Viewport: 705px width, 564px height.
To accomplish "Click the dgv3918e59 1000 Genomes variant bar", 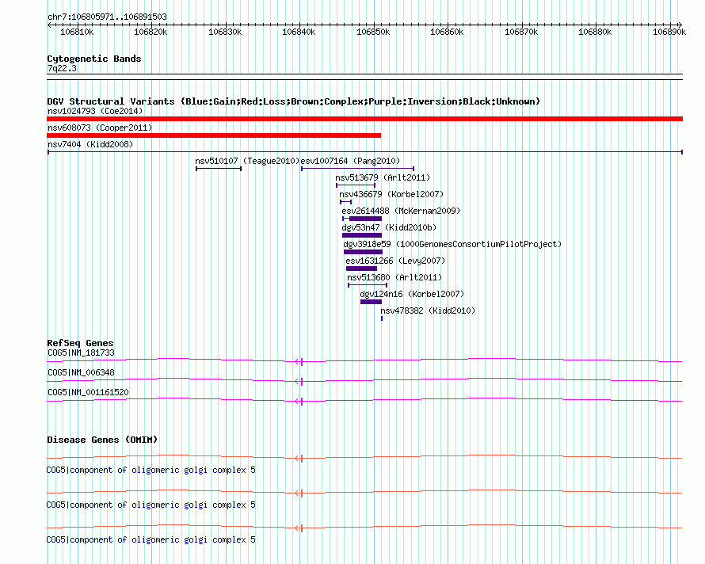I will point(364,252).
